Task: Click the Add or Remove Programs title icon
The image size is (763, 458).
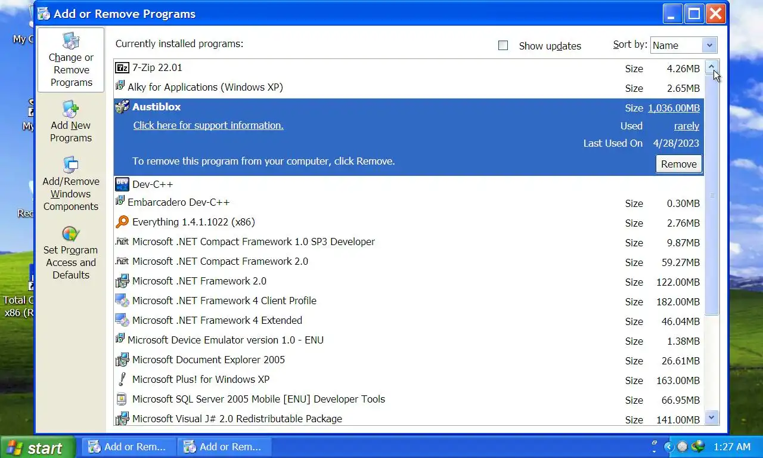Action: [44, 14]
